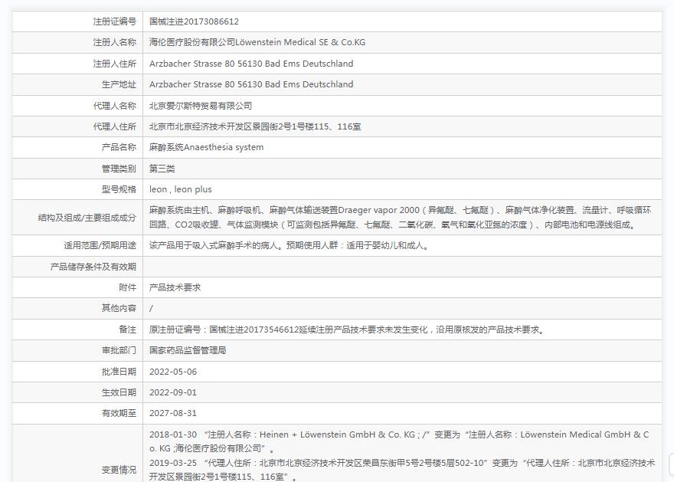This screenshot has height=482, width=674.
Task: Click the 其他内容 label
Action: (x=119, y=308)
